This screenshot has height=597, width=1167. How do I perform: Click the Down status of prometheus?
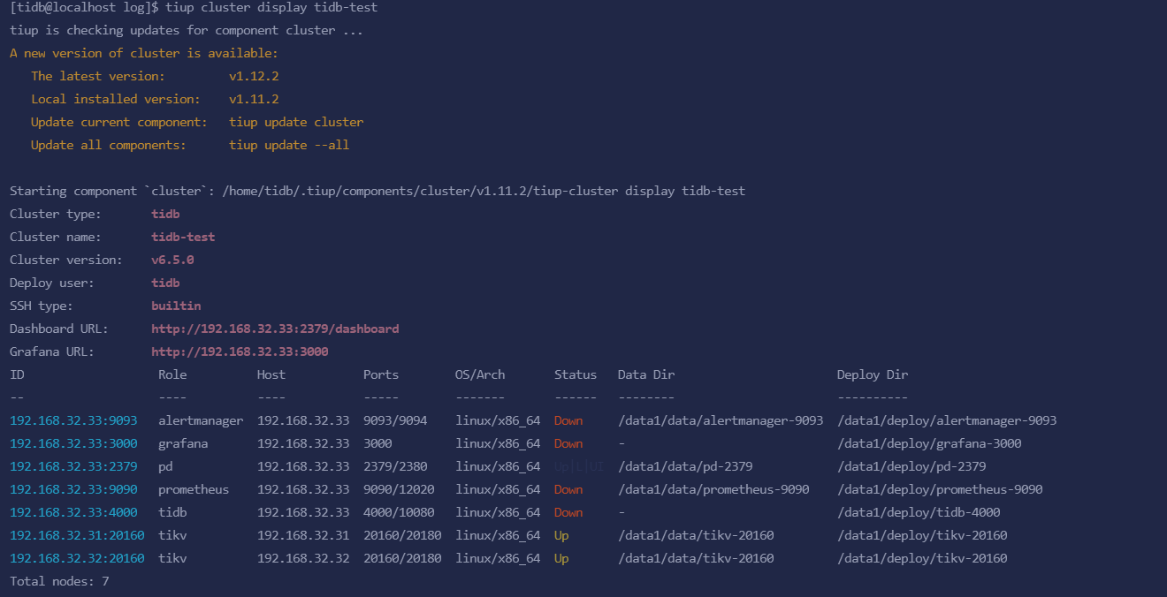(x=568, y=489)
